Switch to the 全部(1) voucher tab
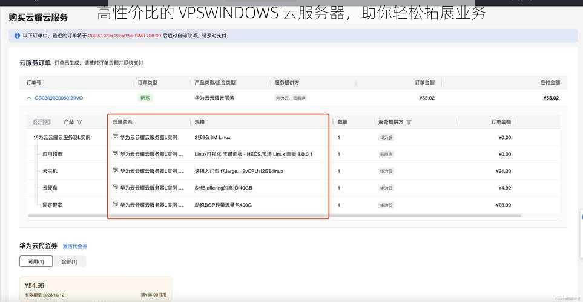 pos(70,262)
